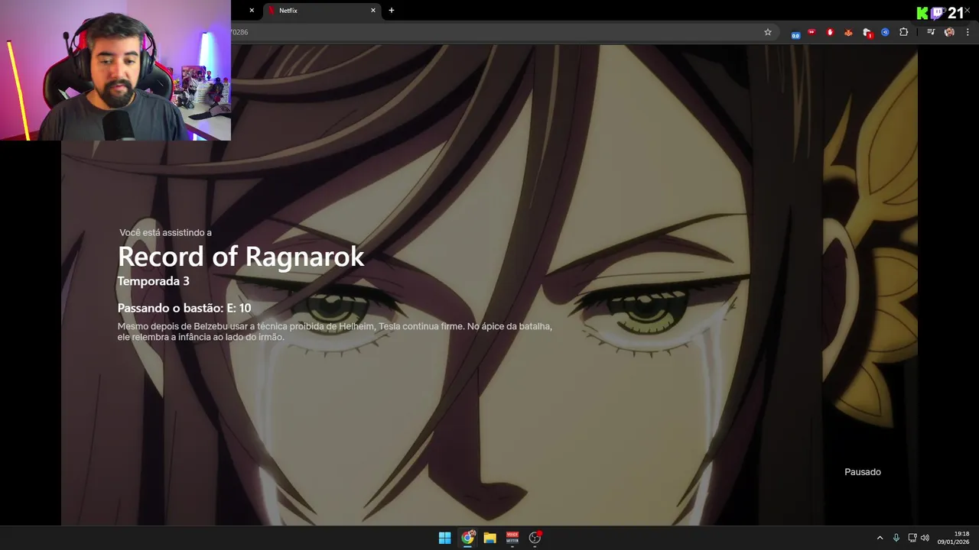Open the volume control in tray
This screenshot has width=979, height=550.
click(x=925, y=538)
